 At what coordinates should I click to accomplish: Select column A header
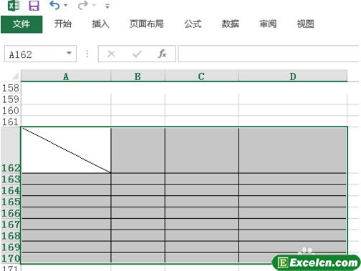coord(66,76)
